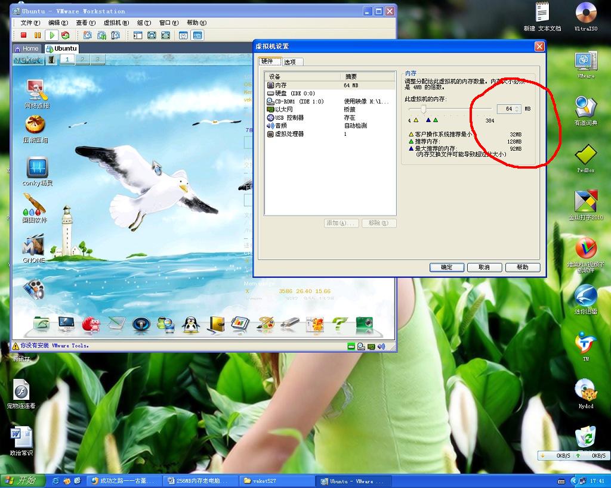Click the hard disk status bar icon
The width and height of the screenshot is (611, 488).
pos(351,346)
